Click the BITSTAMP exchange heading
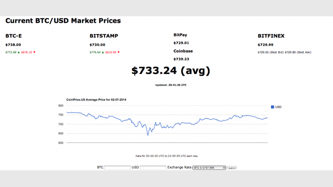The width and height of the screenshot is (333, 187). pyautogui.click(x=104, y=36)
